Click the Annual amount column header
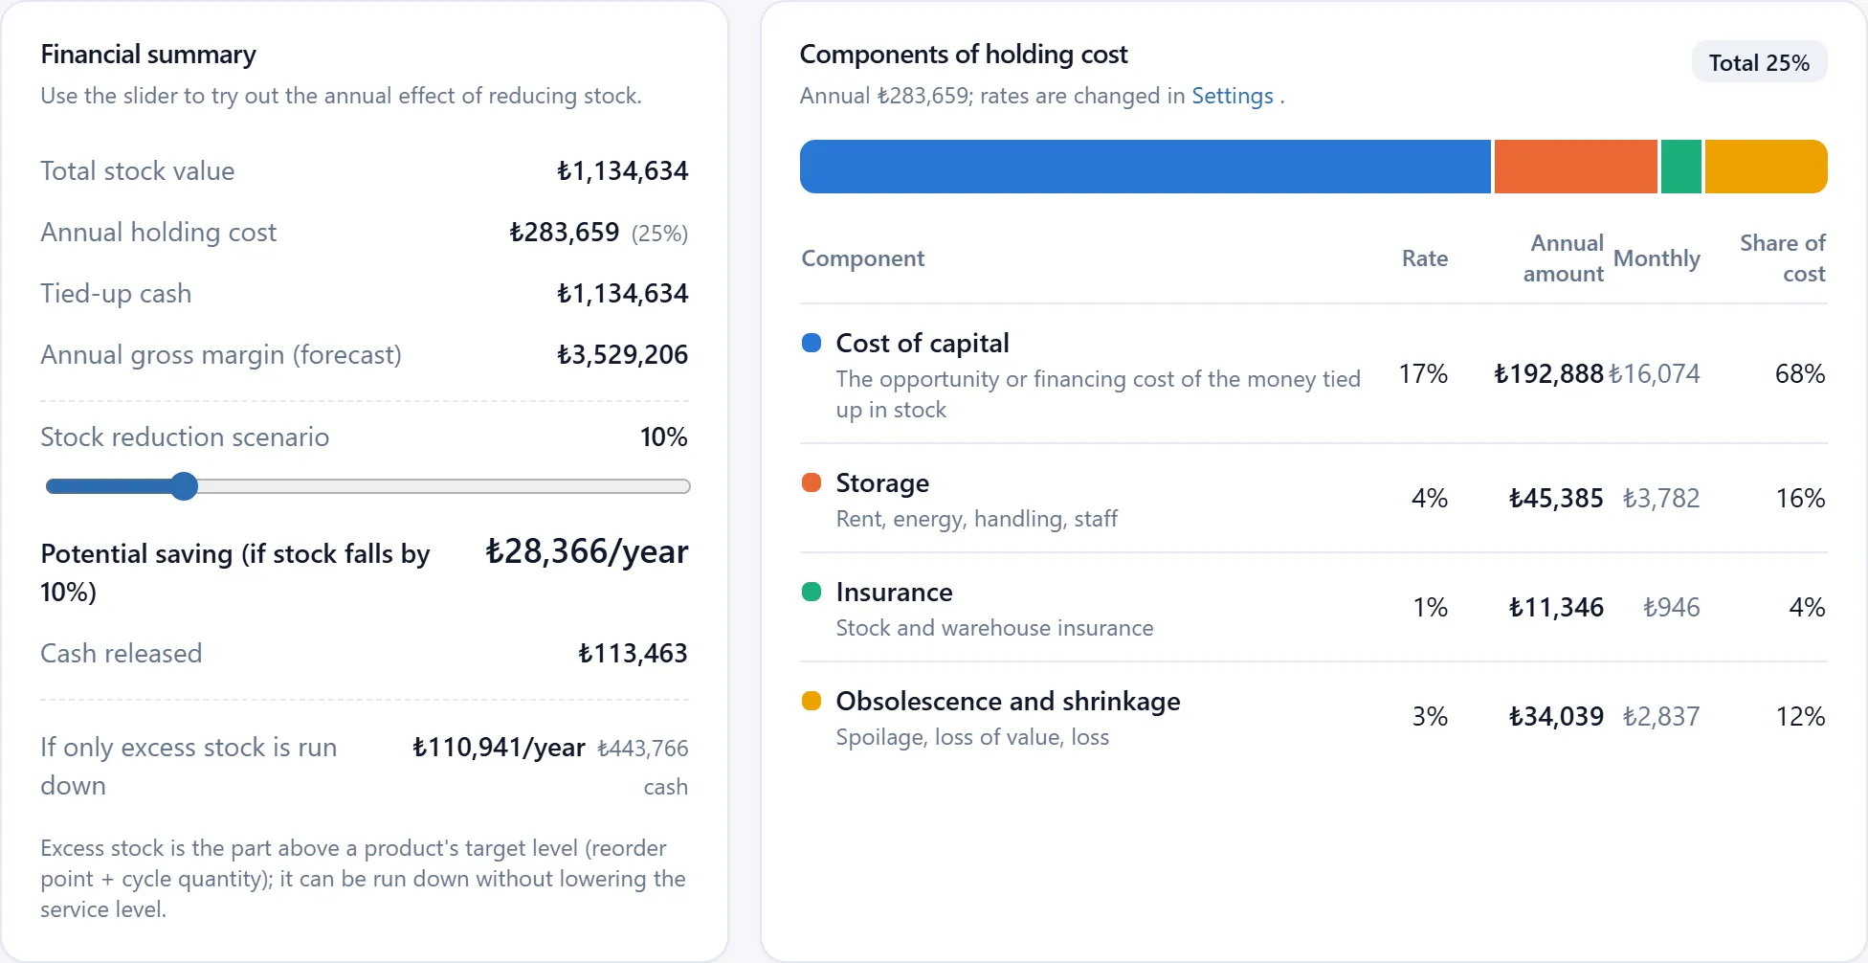Viewport: 1868px width, 963px height. (1564, 258)
